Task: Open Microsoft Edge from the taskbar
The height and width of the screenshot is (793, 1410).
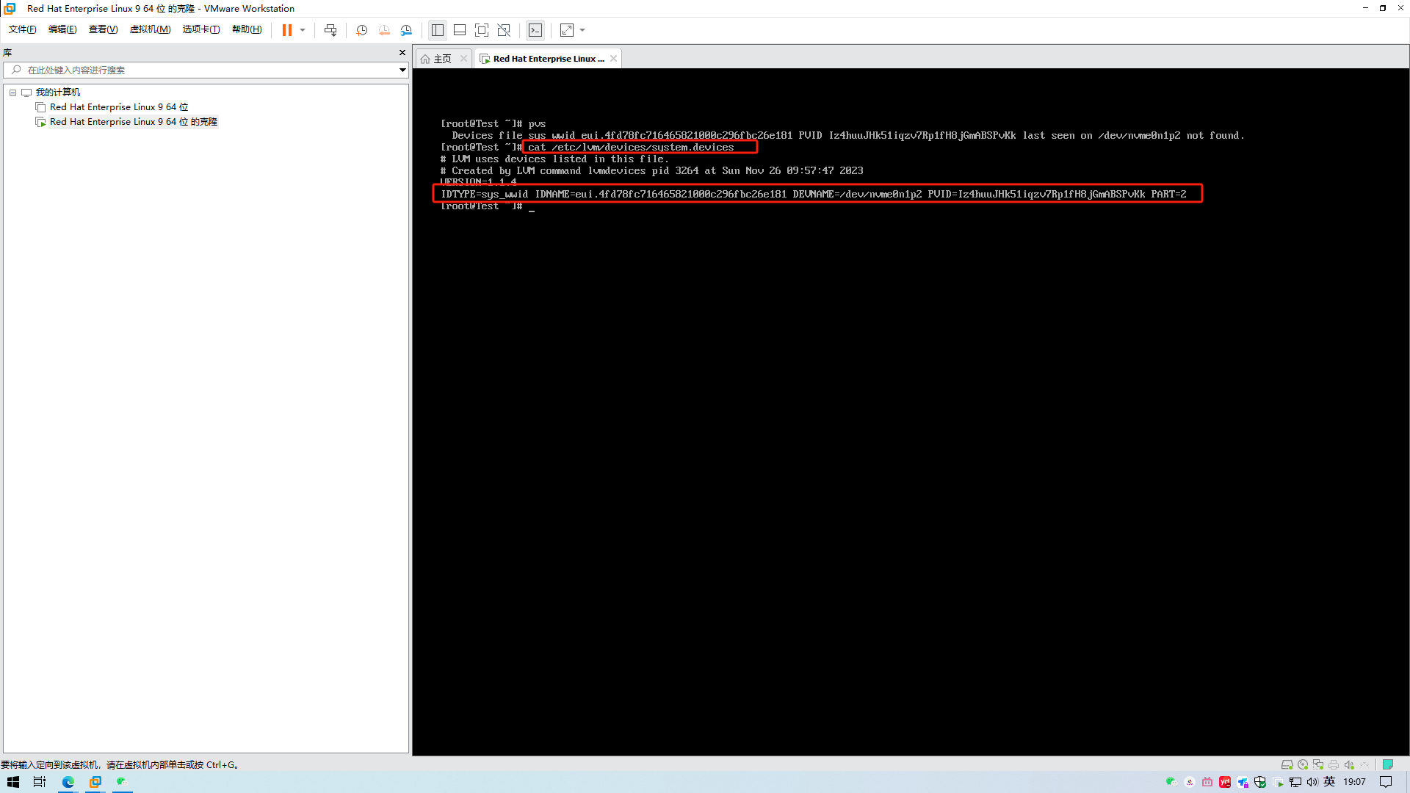Action: tap(68, 782)
